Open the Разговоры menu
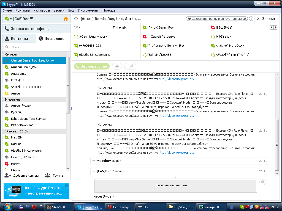The width and height of the screenshot is (282, 211). click(42, 10)
